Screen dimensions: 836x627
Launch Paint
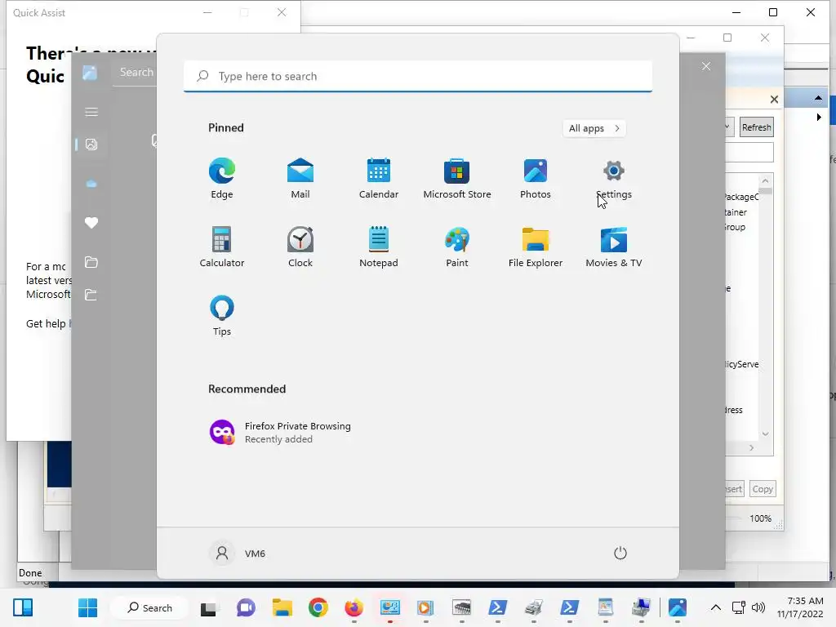[x=457, y=247]
